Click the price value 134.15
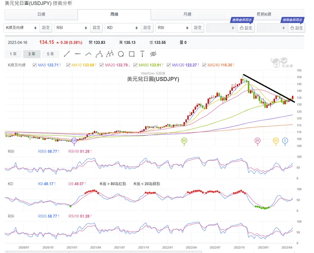 pyautogui.click(x=47, y=42)
